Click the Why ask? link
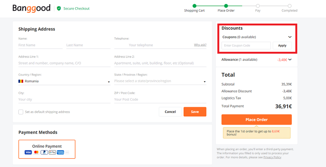The width and height of the screenshot is (326, 167). click(200, 45)
